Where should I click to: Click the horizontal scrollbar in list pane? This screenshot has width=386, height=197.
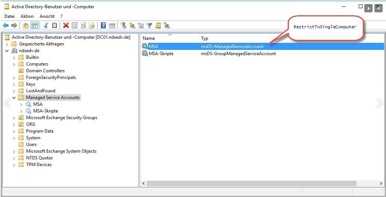point(250,184)
